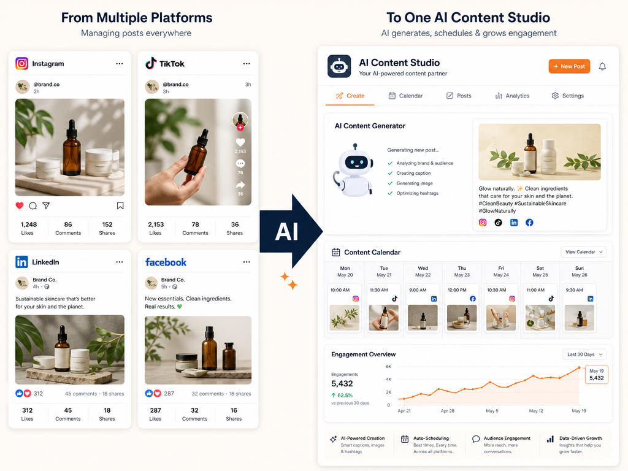Open the Sun May 26 scheduled post
628x471 pixels.
click(579, 308)
